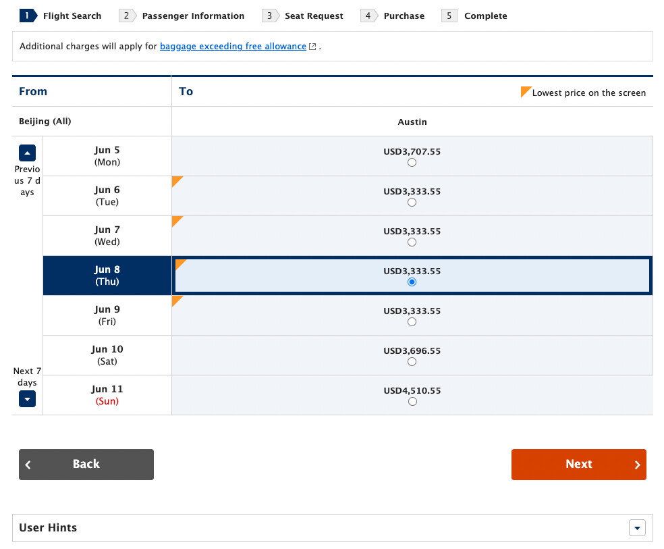Click the external link icon beside baggage allowance
The width and height of the screenshot is (664, 549).
(312, 47)
